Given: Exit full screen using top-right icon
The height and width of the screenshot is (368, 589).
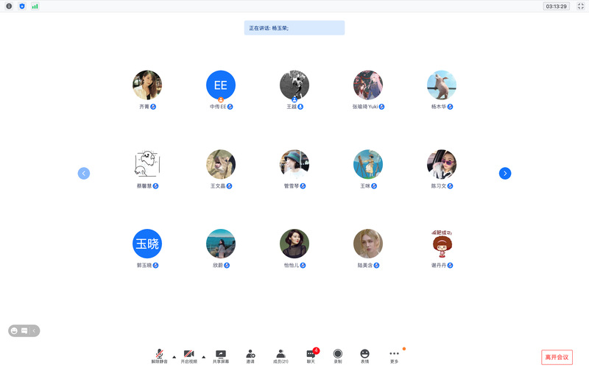Looking at the screenshot, I should click(579, 6).
